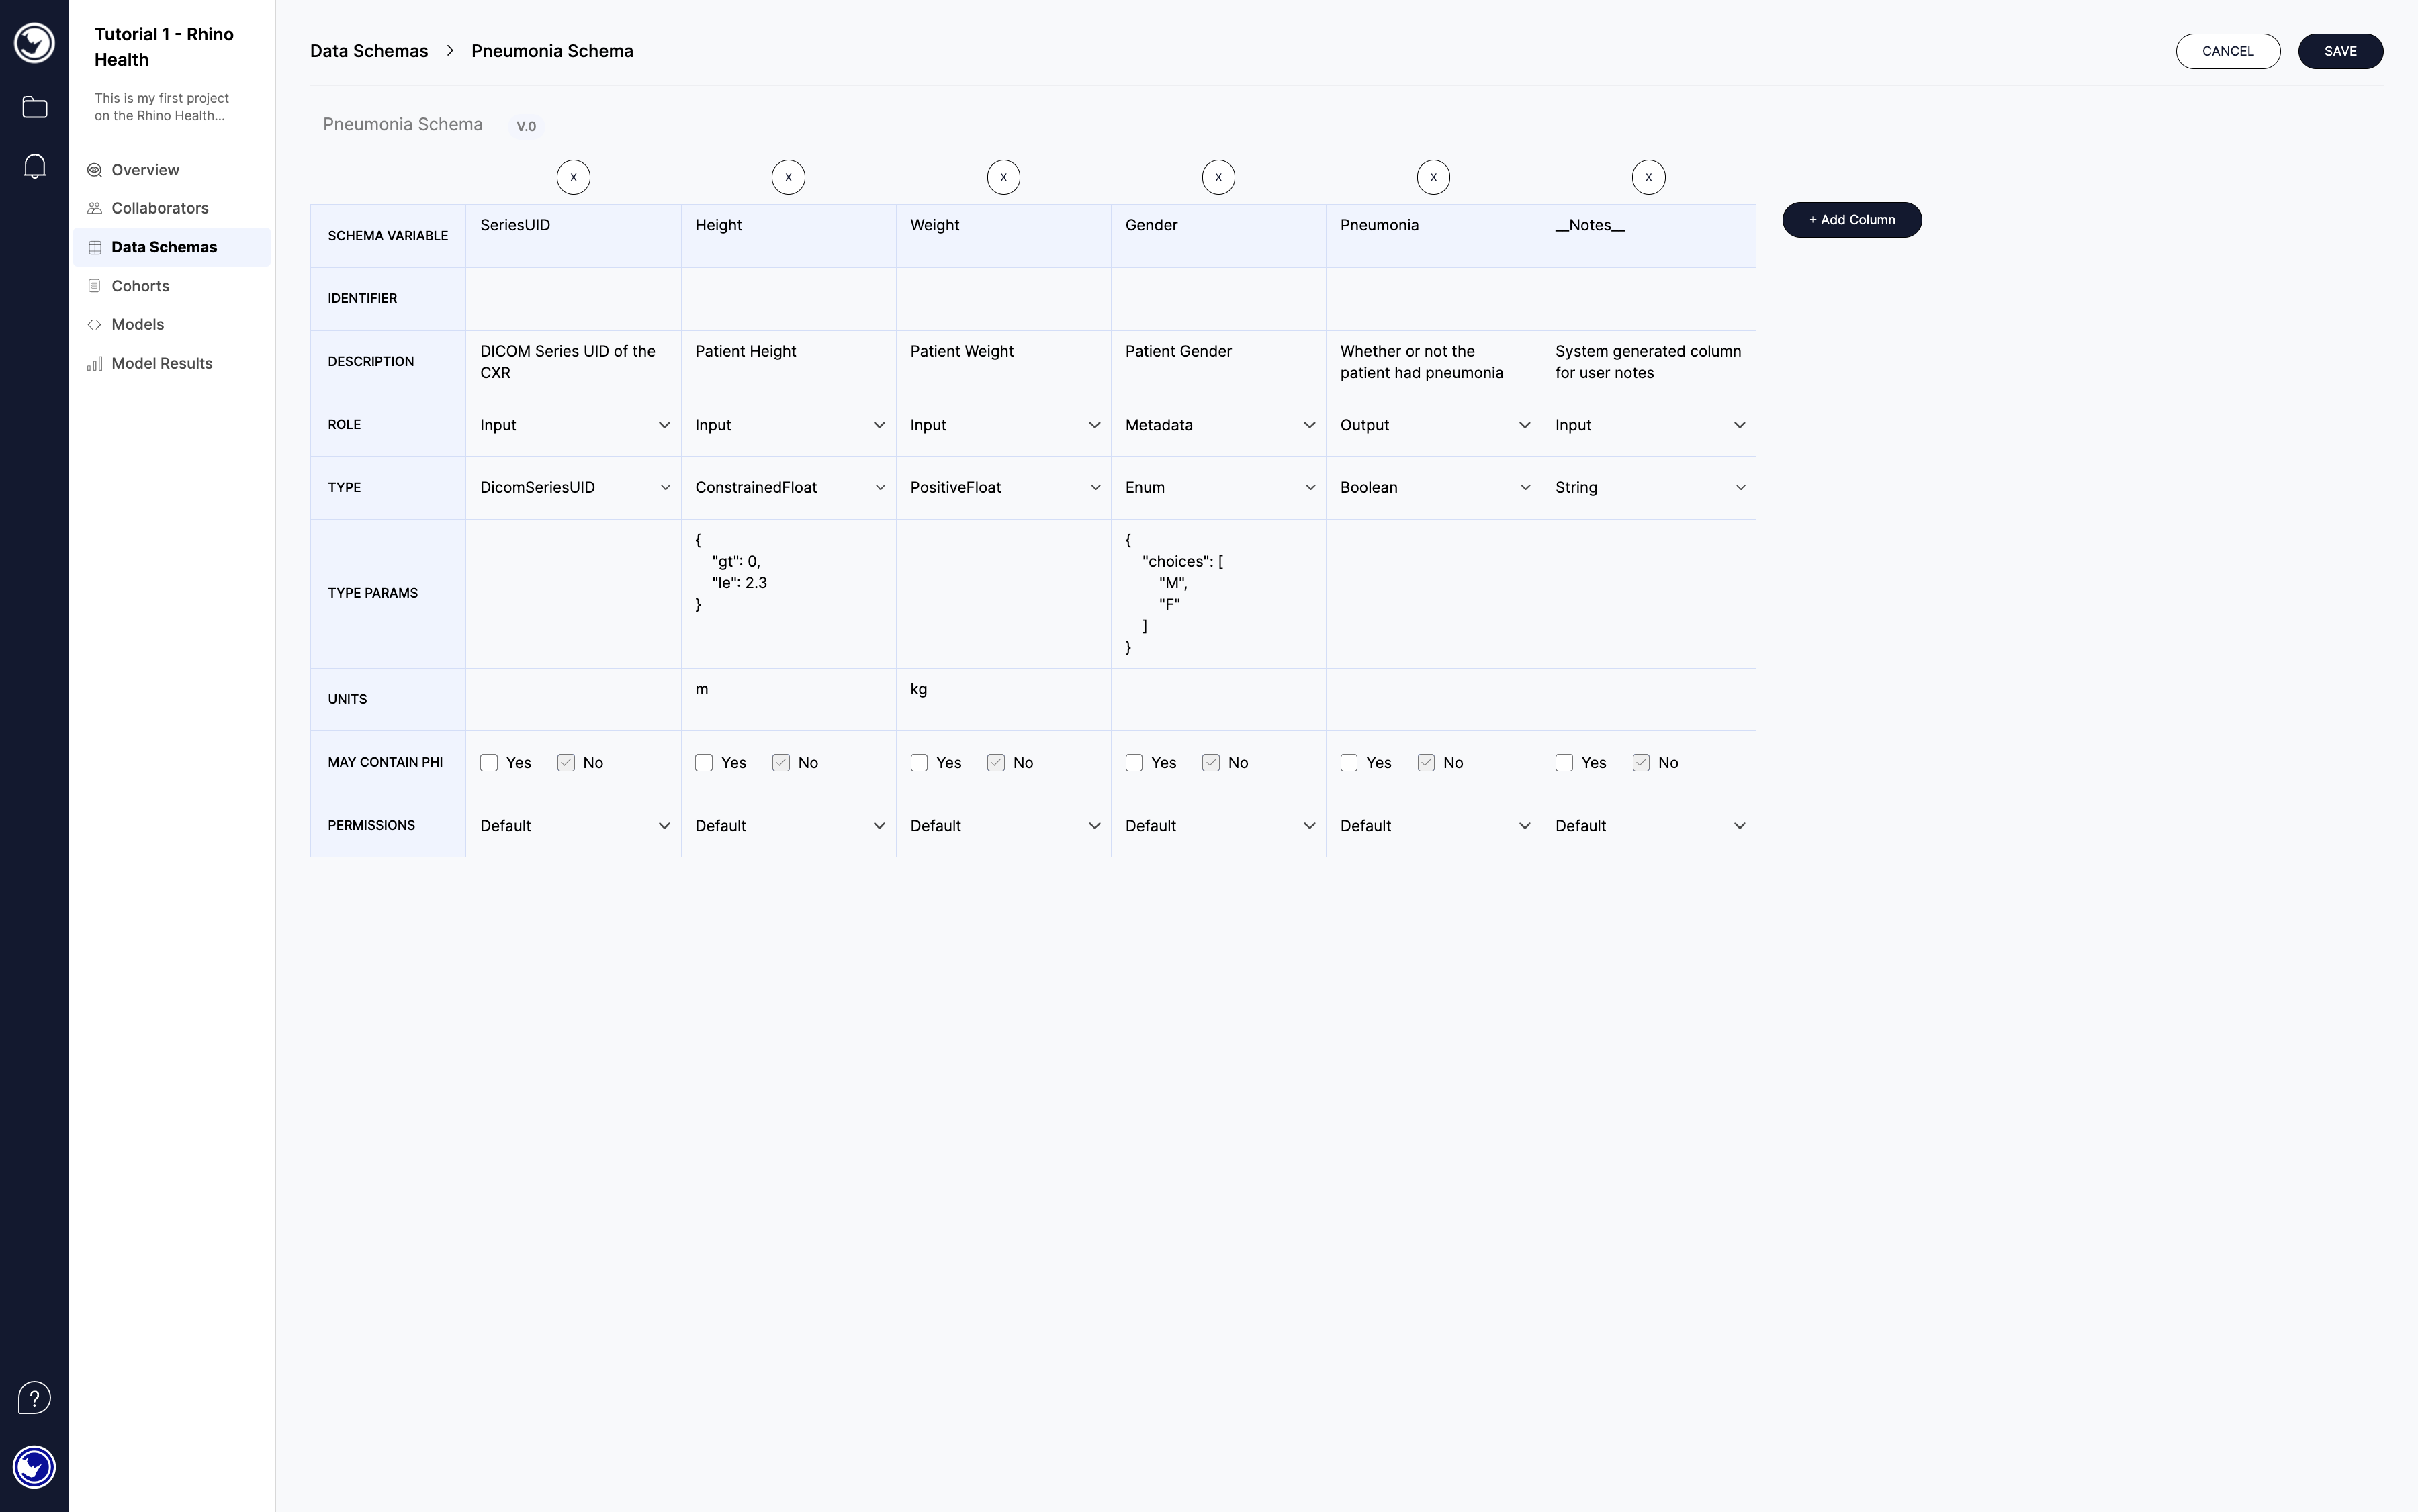The image size is (2418, 1512).
Task: Open the Boolean Type dropdown
Action: pos(1433,488)
